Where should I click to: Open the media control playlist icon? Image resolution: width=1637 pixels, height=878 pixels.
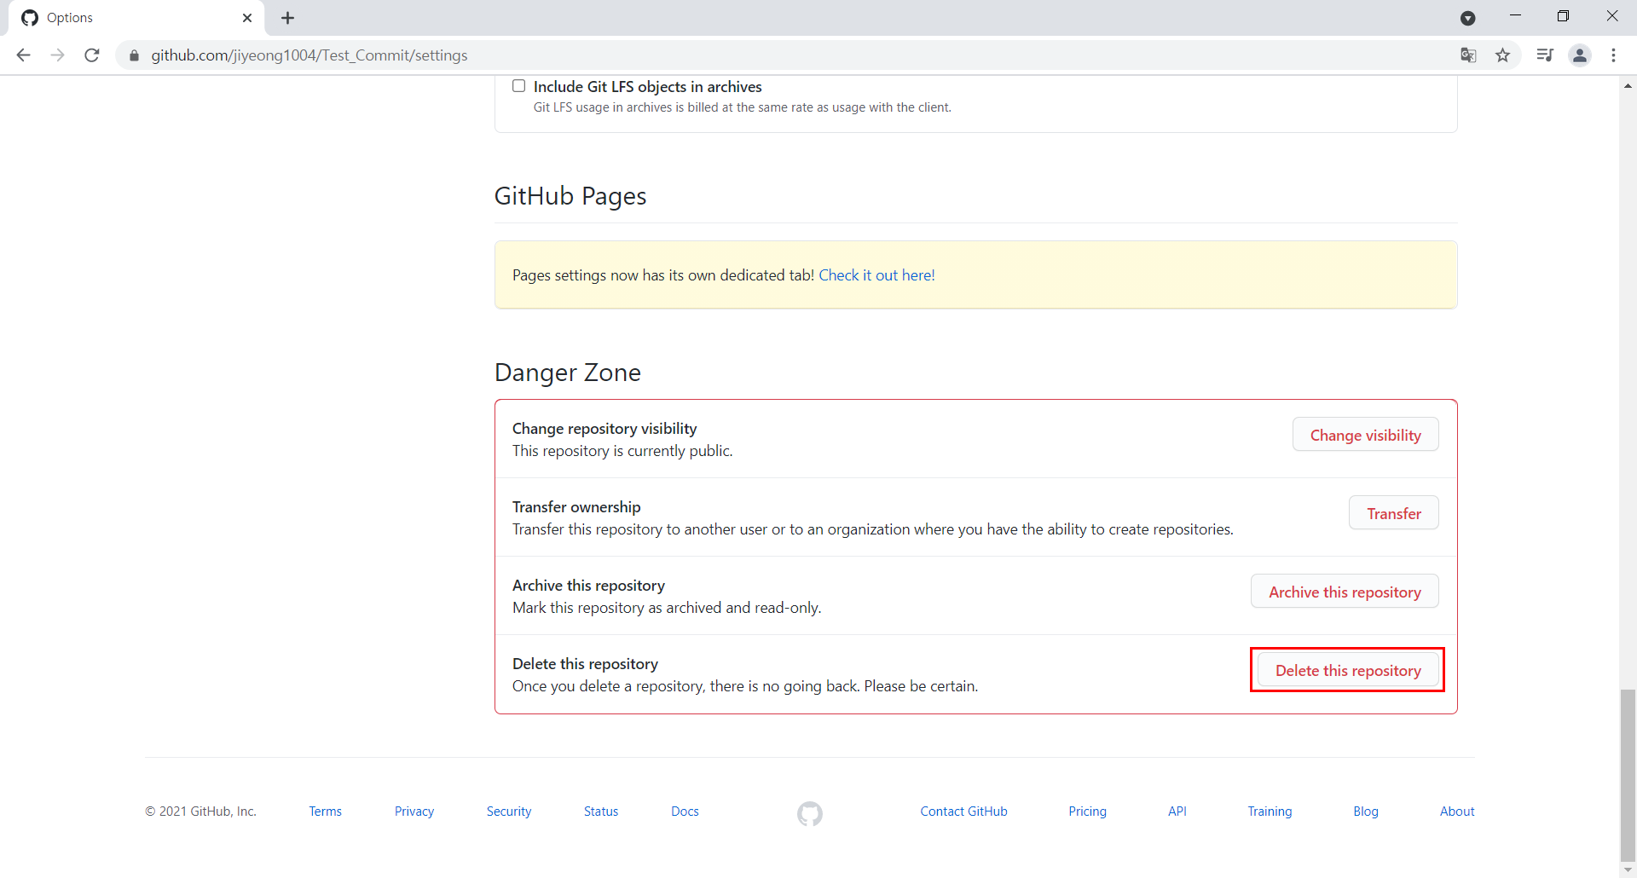pos(1545,55)
